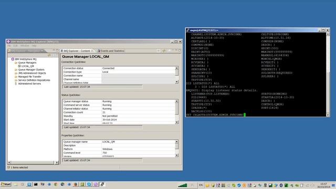Viewport: 336px width, 189px height.
Task: Click the Content view refresh toolbar icon
Action: click(x=164, y=51)
